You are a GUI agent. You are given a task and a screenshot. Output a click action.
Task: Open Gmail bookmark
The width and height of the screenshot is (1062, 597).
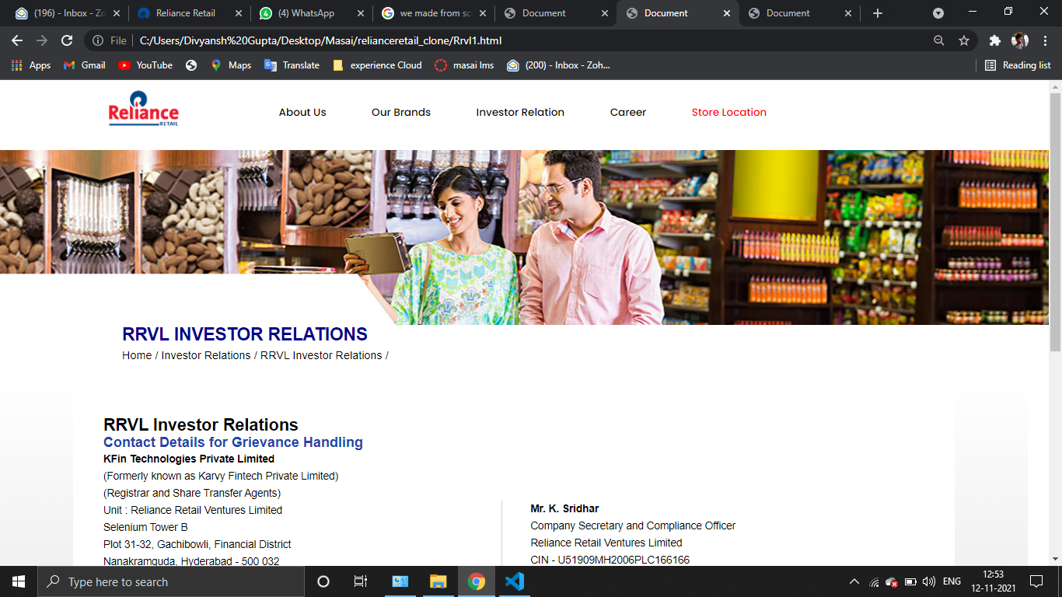[x=84, y=65]
